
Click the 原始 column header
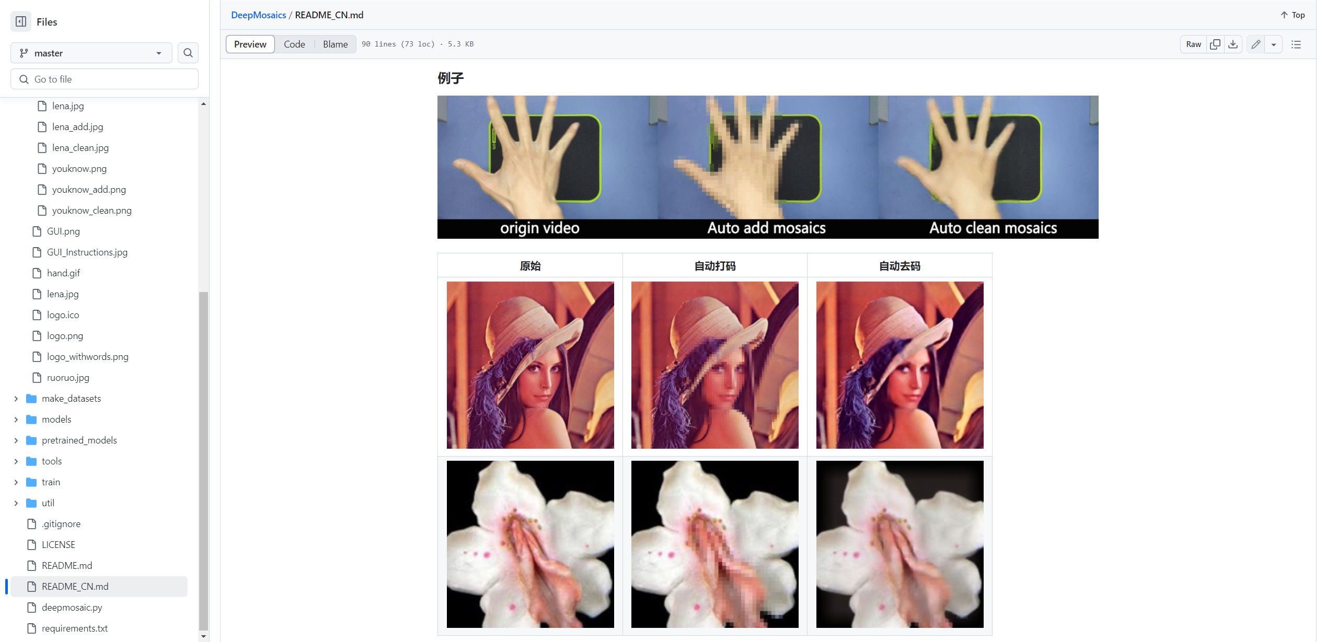[530, 266]
